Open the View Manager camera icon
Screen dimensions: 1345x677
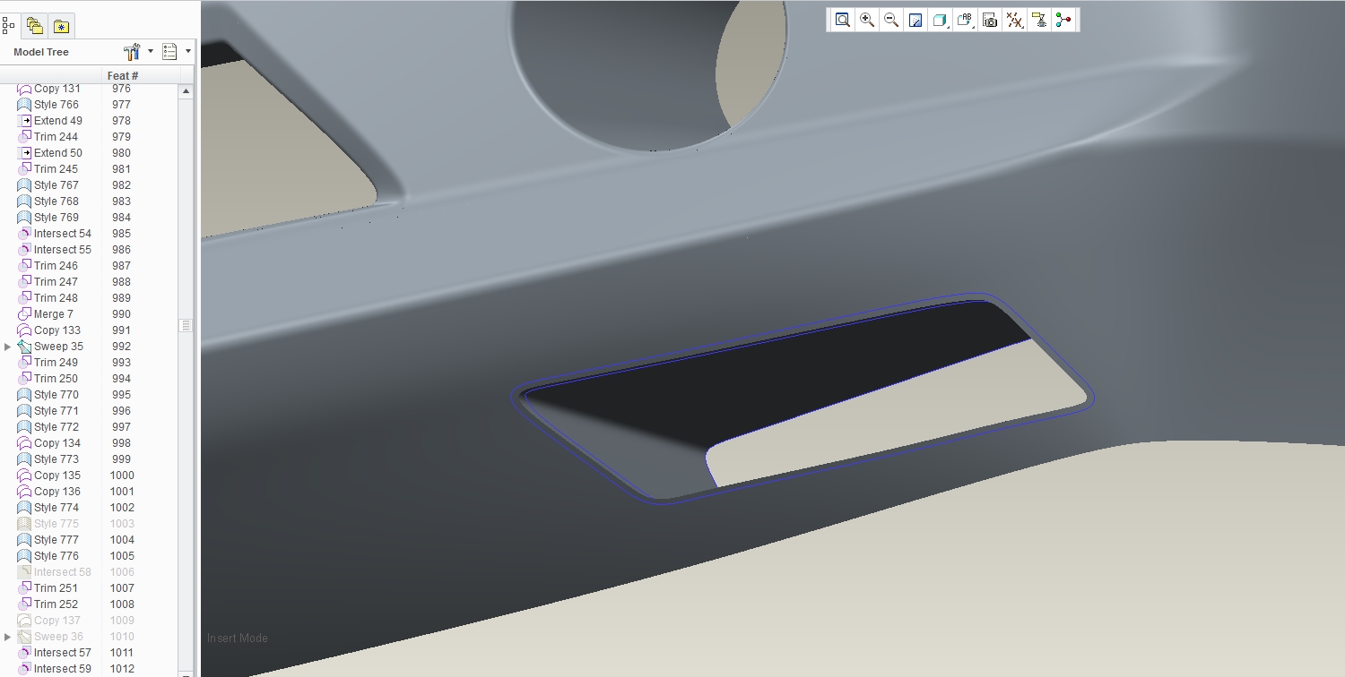[x=990, y=20]
